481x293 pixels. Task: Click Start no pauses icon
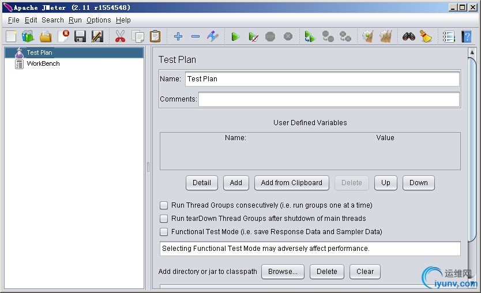[253, 37]
